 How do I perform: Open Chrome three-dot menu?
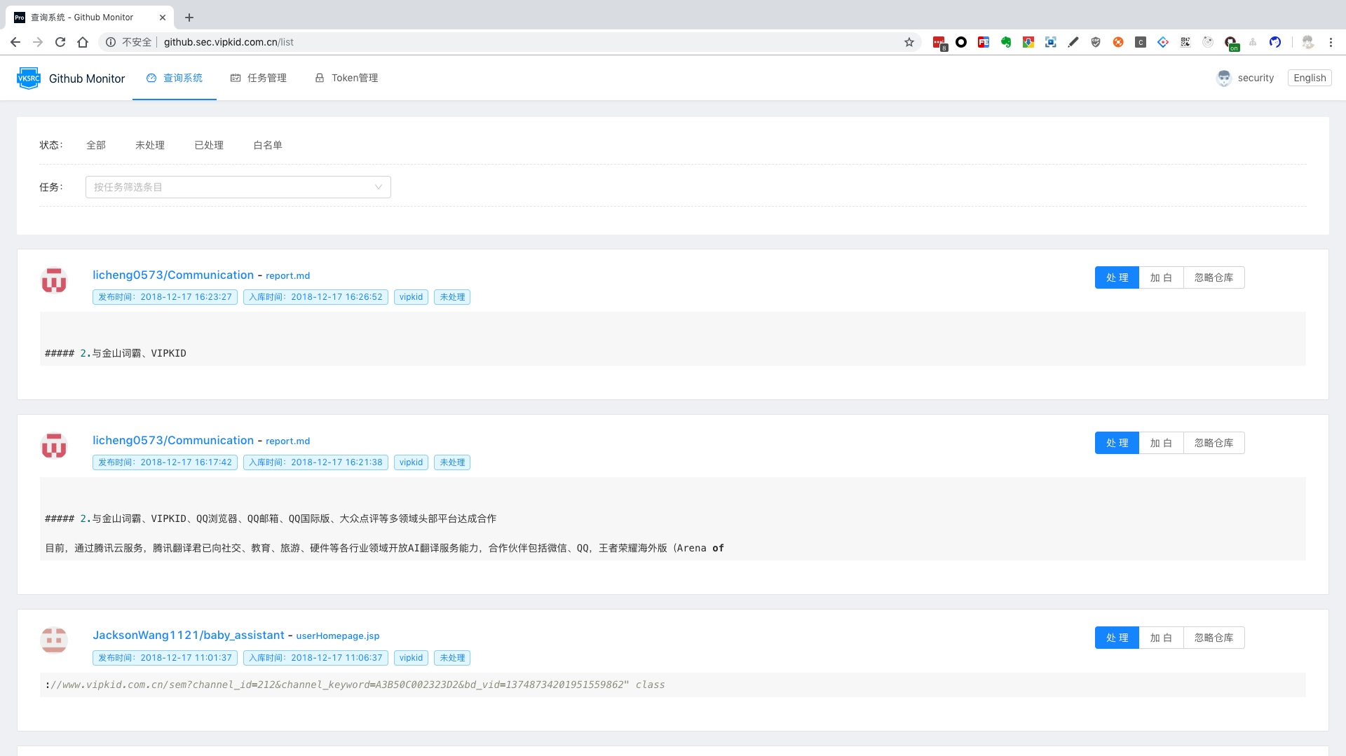click(x=1331, y=42)
